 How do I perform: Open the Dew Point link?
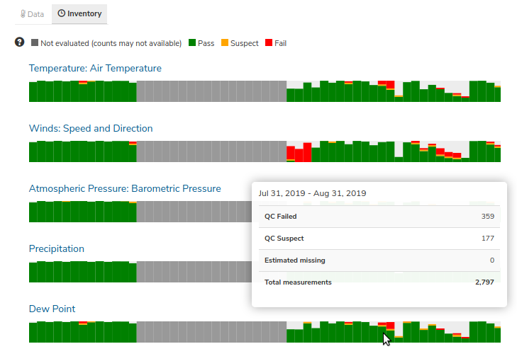tap(52, 309)
